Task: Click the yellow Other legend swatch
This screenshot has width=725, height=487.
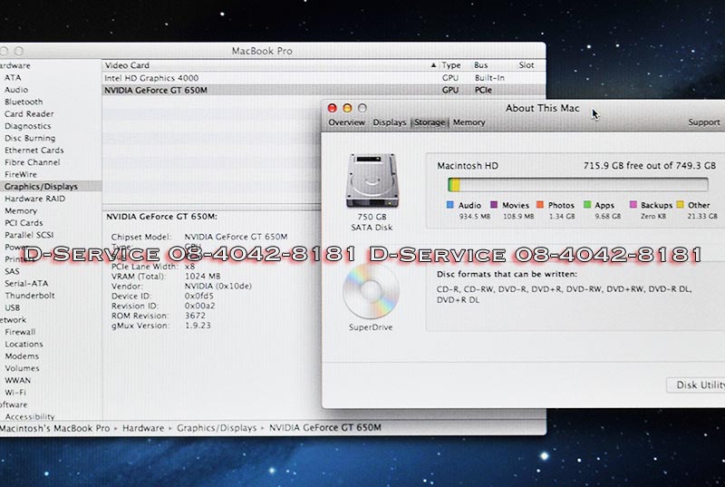Action: [x=680, y=205]
